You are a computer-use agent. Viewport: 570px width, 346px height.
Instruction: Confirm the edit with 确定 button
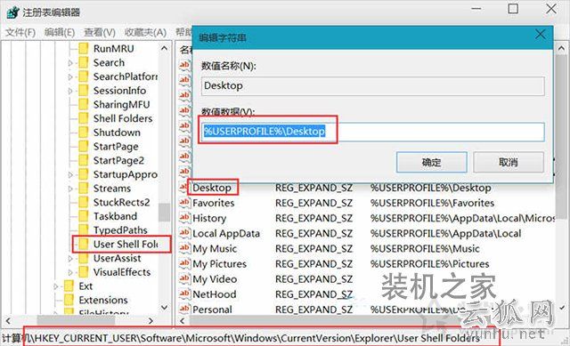[x=431, y=162]
